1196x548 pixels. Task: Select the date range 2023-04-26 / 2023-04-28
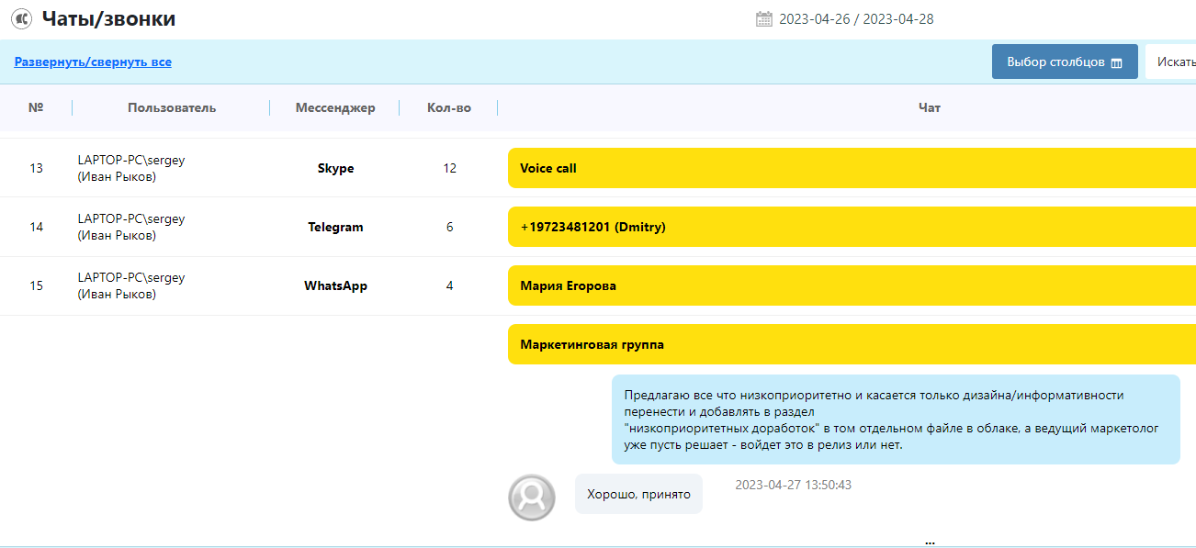click(x=856, y=19)
